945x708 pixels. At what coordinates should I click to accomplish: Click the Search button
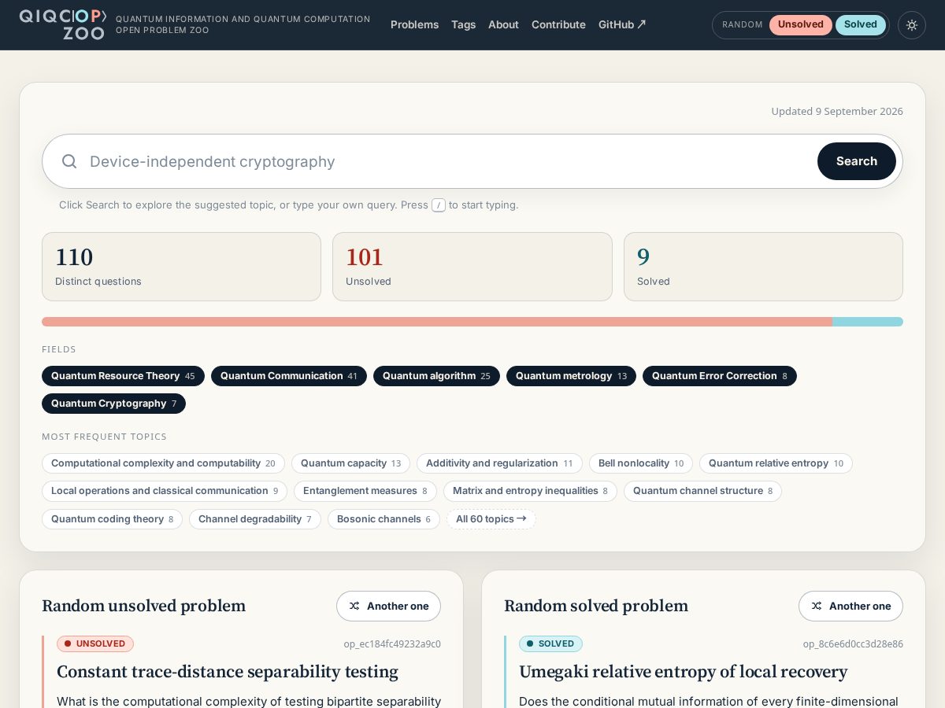click(x=856, y=161)
